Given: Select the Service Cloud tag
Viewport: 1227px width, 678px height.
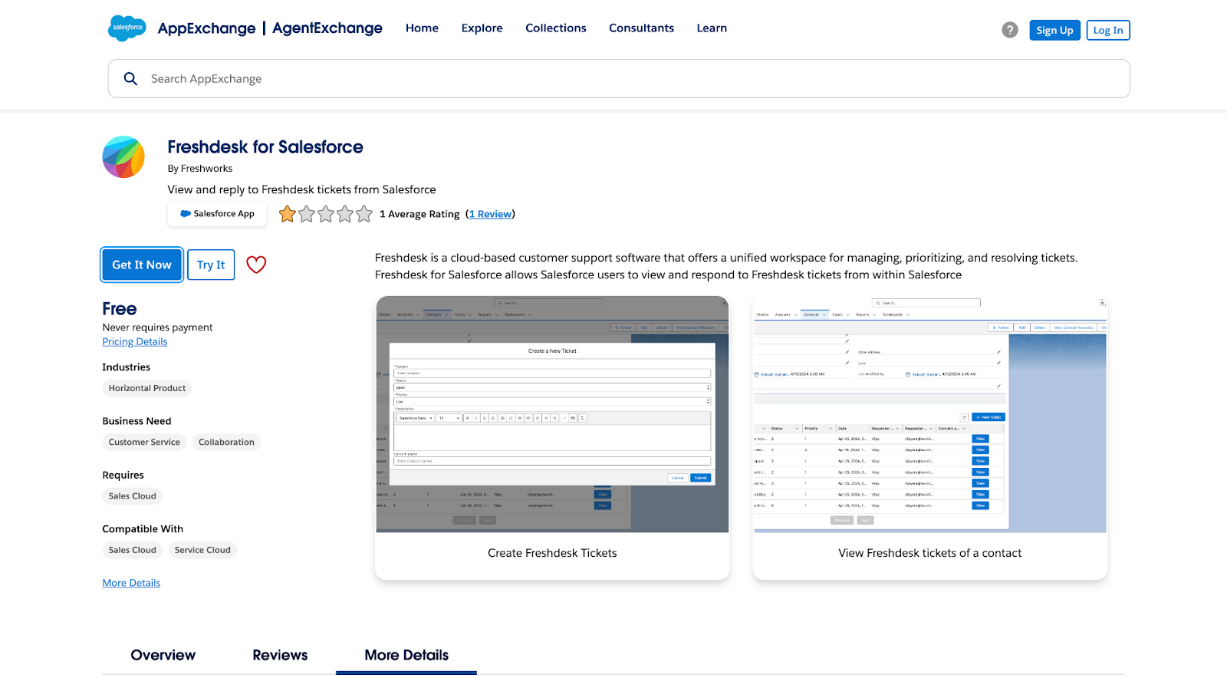Looking at the screenshot, I should point(202,550).
